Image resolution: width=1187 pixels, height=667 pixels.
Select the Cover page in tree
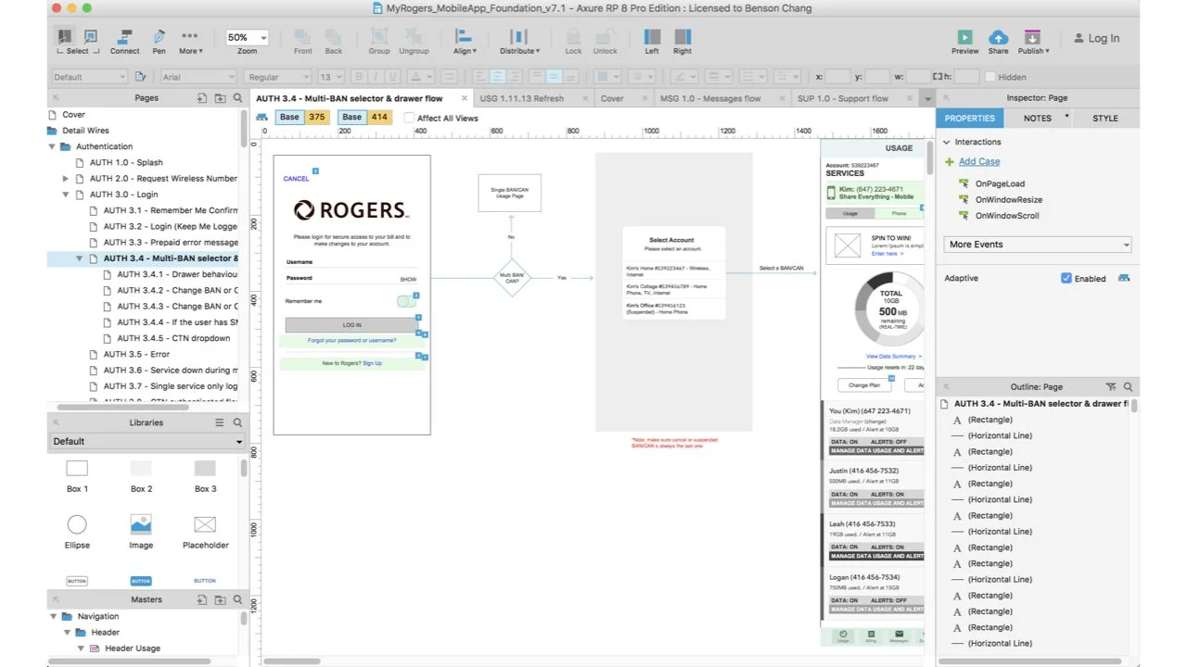coord(73,115)
